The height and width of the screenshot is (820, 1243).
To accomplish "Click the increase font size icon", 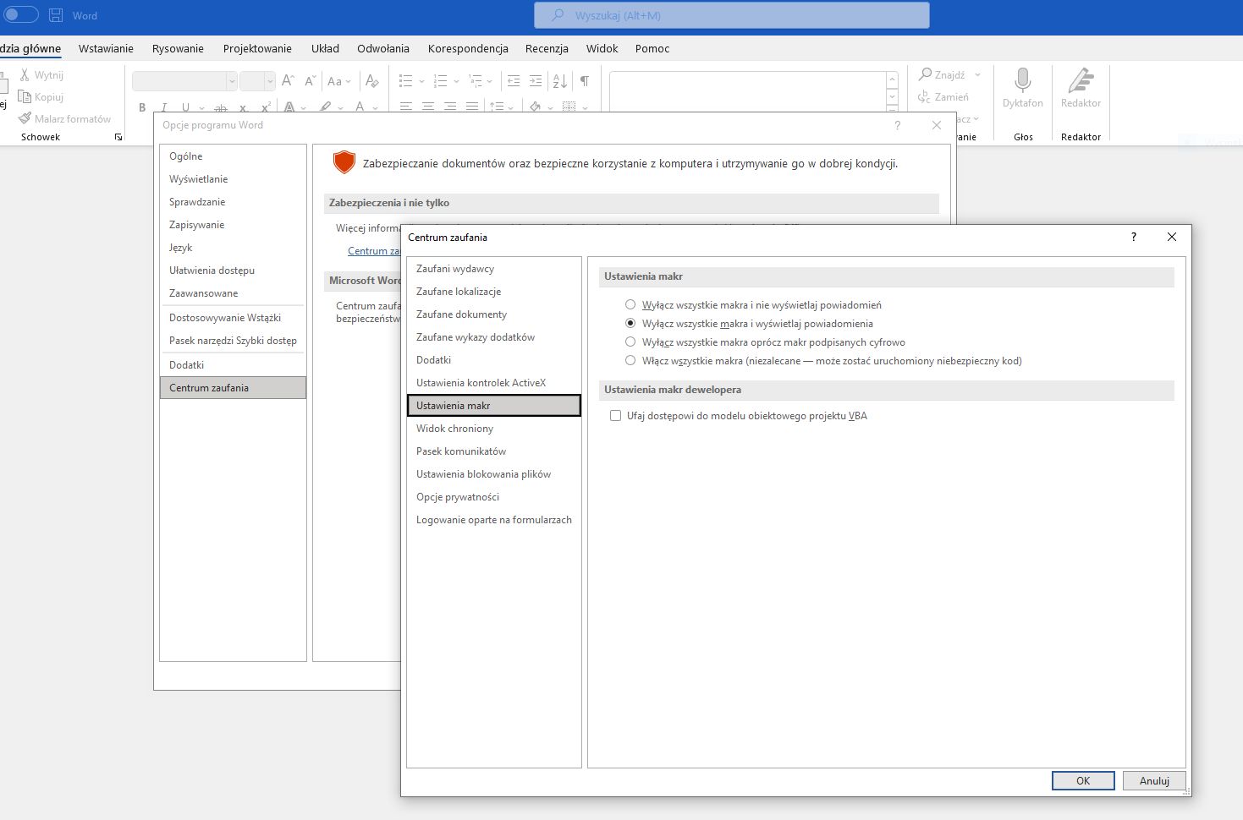I will coord(288,81).
